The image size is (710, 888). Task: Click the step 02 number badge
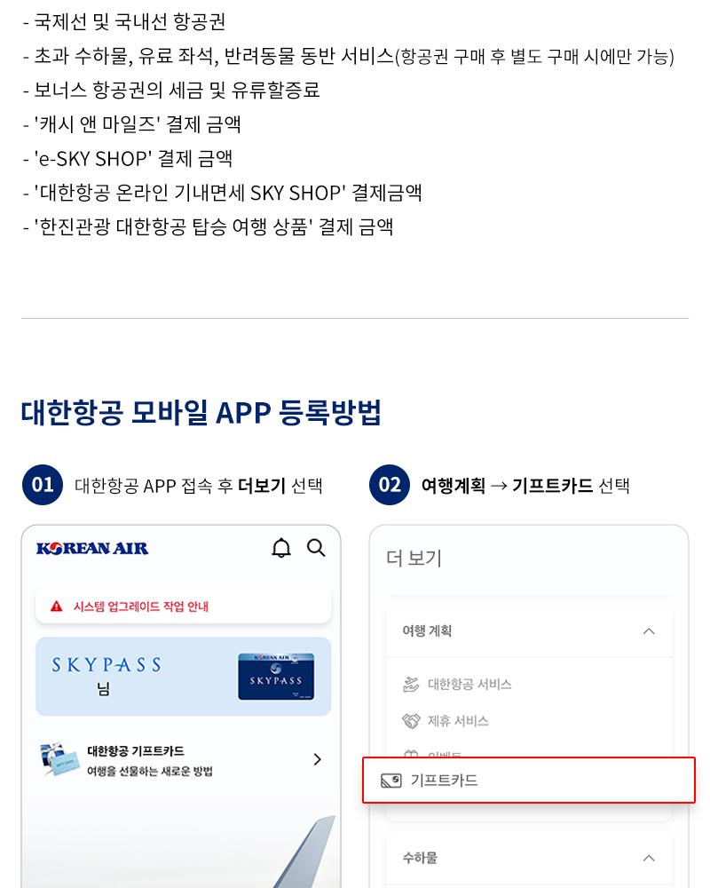pos(390,485)
